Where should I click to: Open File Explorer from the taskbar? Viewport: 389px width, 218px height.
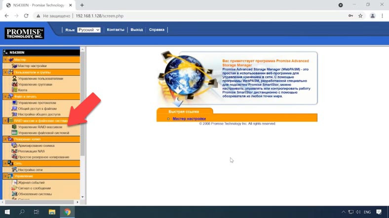point(52,212)
